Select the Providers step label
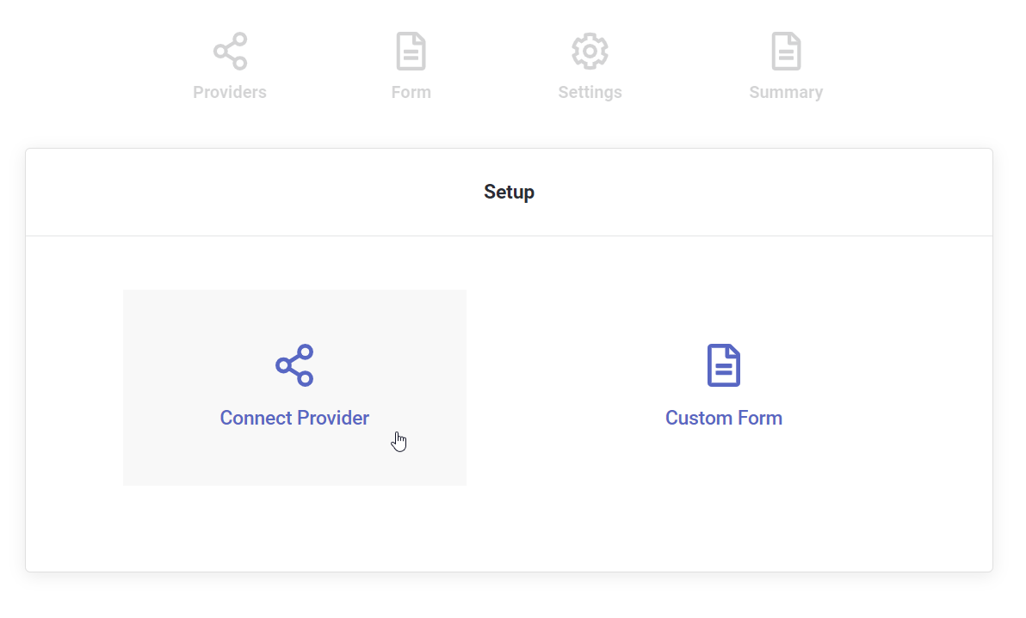 pos(230,92)
